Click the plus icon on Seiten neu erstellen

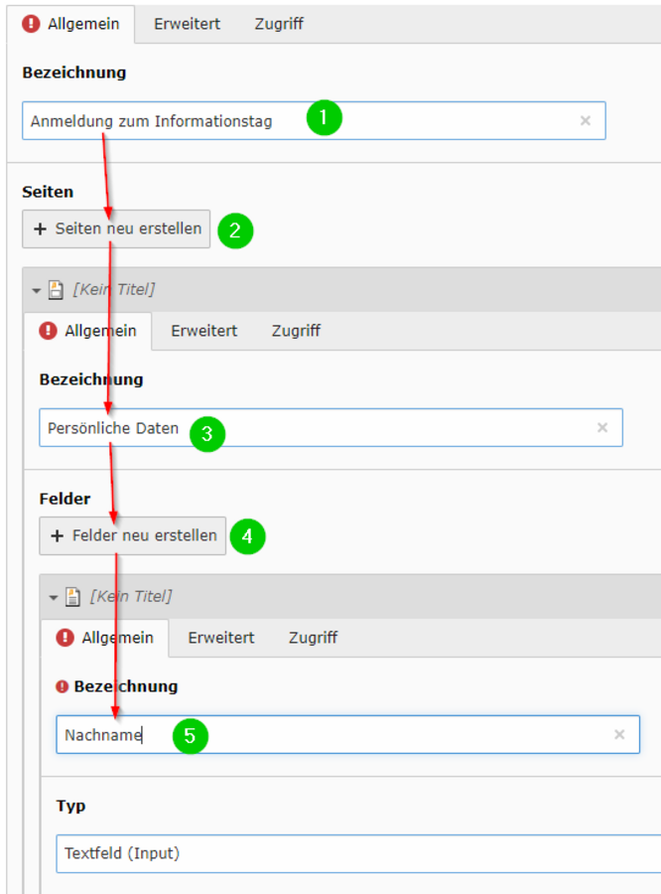pos(40,228)
